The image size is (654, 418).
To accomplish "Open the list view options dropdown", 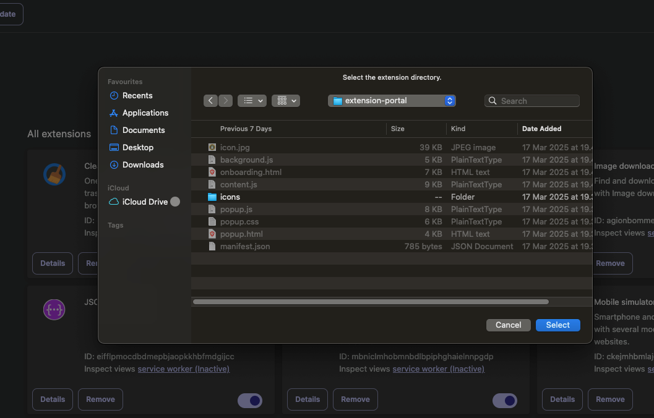I will (x=252, y=101).
